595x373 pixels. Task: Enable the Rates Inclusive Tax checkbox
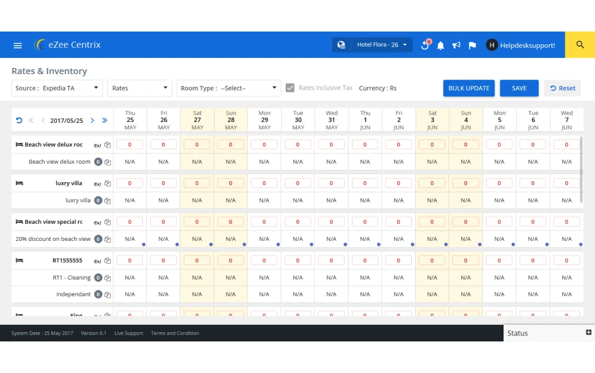(x=290, y=88)
